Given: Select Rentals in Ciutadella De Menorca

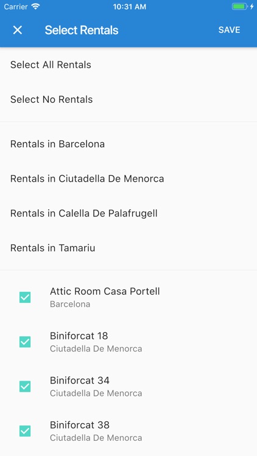Looking at the screenshot, I should [128, 179].
